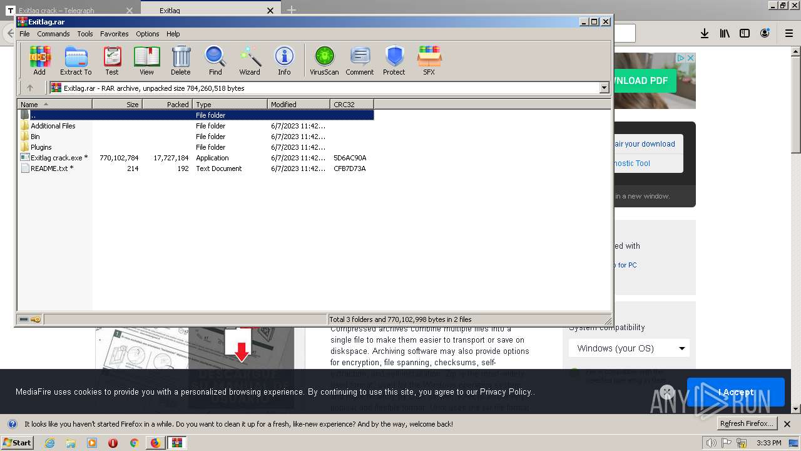Viewport: 801px width, 451px height.
Task: Switch to Exitlag crack Telegraph tab
Action: (x=69, y=11)
